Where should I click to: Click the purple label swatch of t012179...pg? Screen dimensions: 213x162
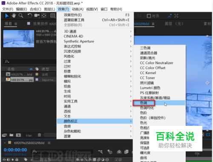pyautogui.click(x=37, y=80)
